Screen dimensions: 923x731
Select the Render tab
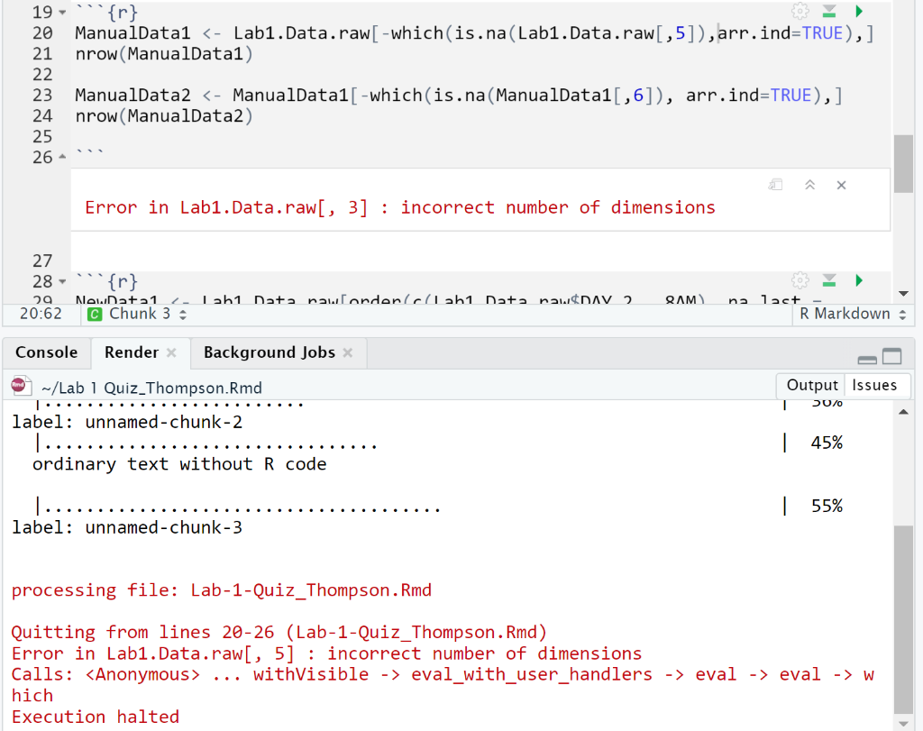pos(132,352)
